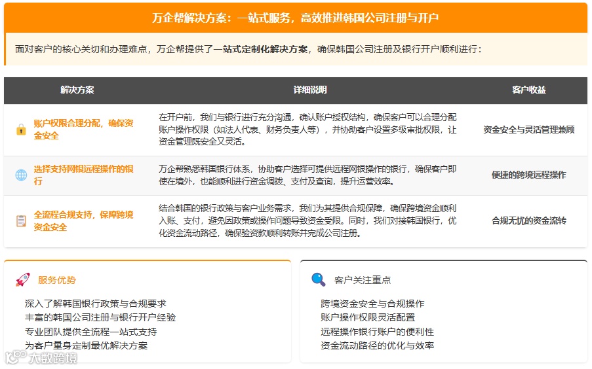The width and height of the screenshot is (592, 369).
Task: Click the magnifier icon next to 客户关注重点
Action: 318,279
